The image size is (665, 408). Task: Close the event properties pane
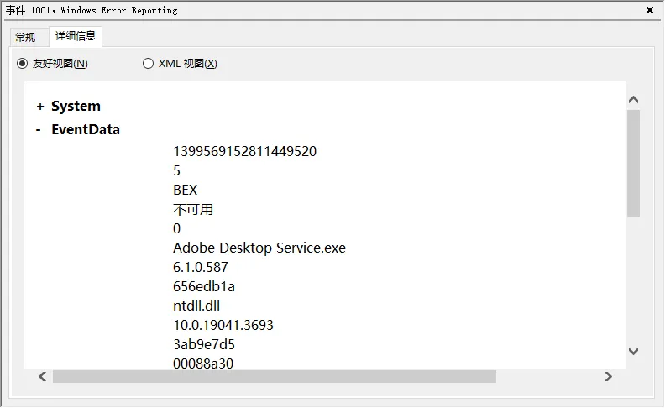pyautogui.click(x=649, y=10)
